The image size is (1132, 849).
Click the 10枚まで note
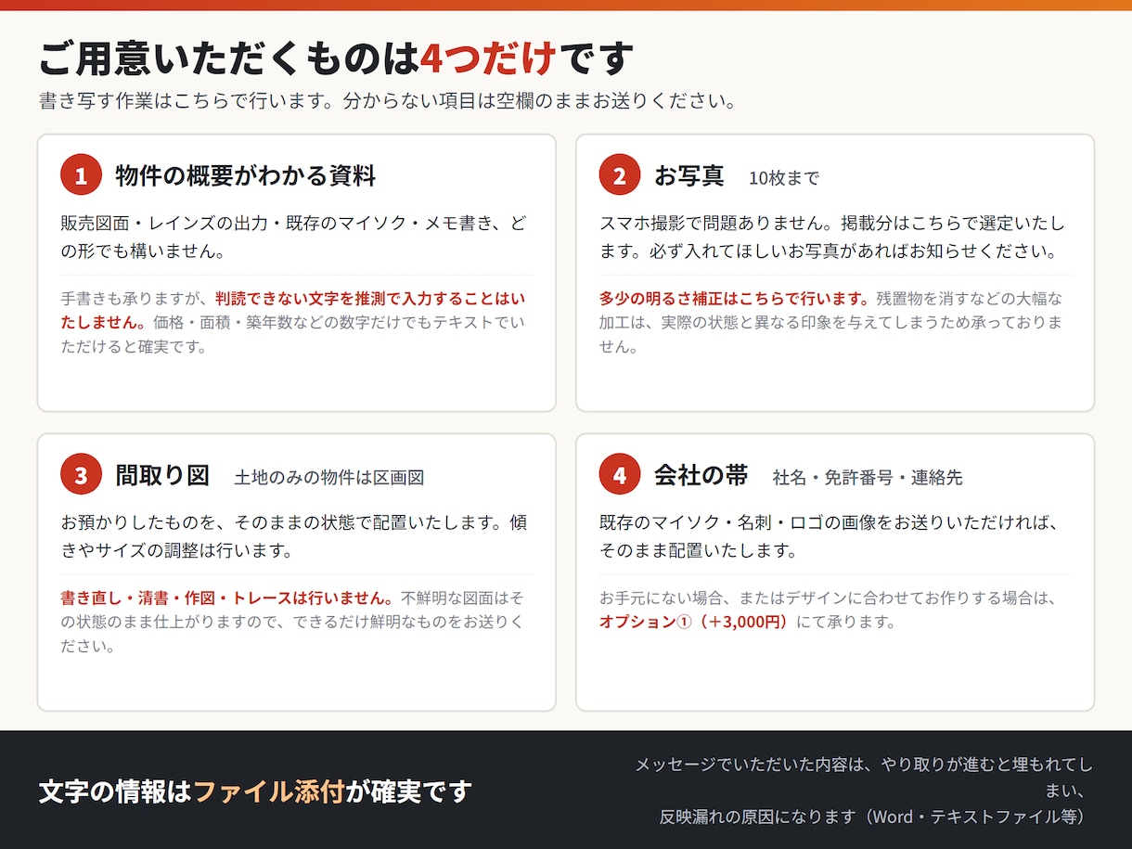click(784, 177)
